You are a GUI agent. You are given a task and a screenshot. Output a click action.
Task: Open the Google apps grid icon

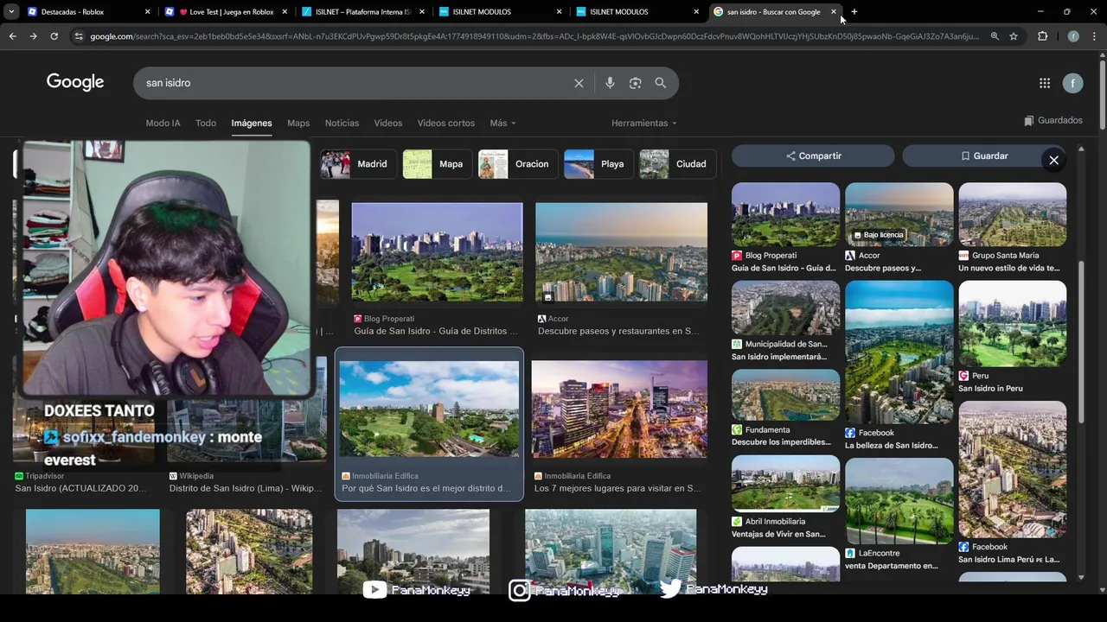(x=1045, y=83)
